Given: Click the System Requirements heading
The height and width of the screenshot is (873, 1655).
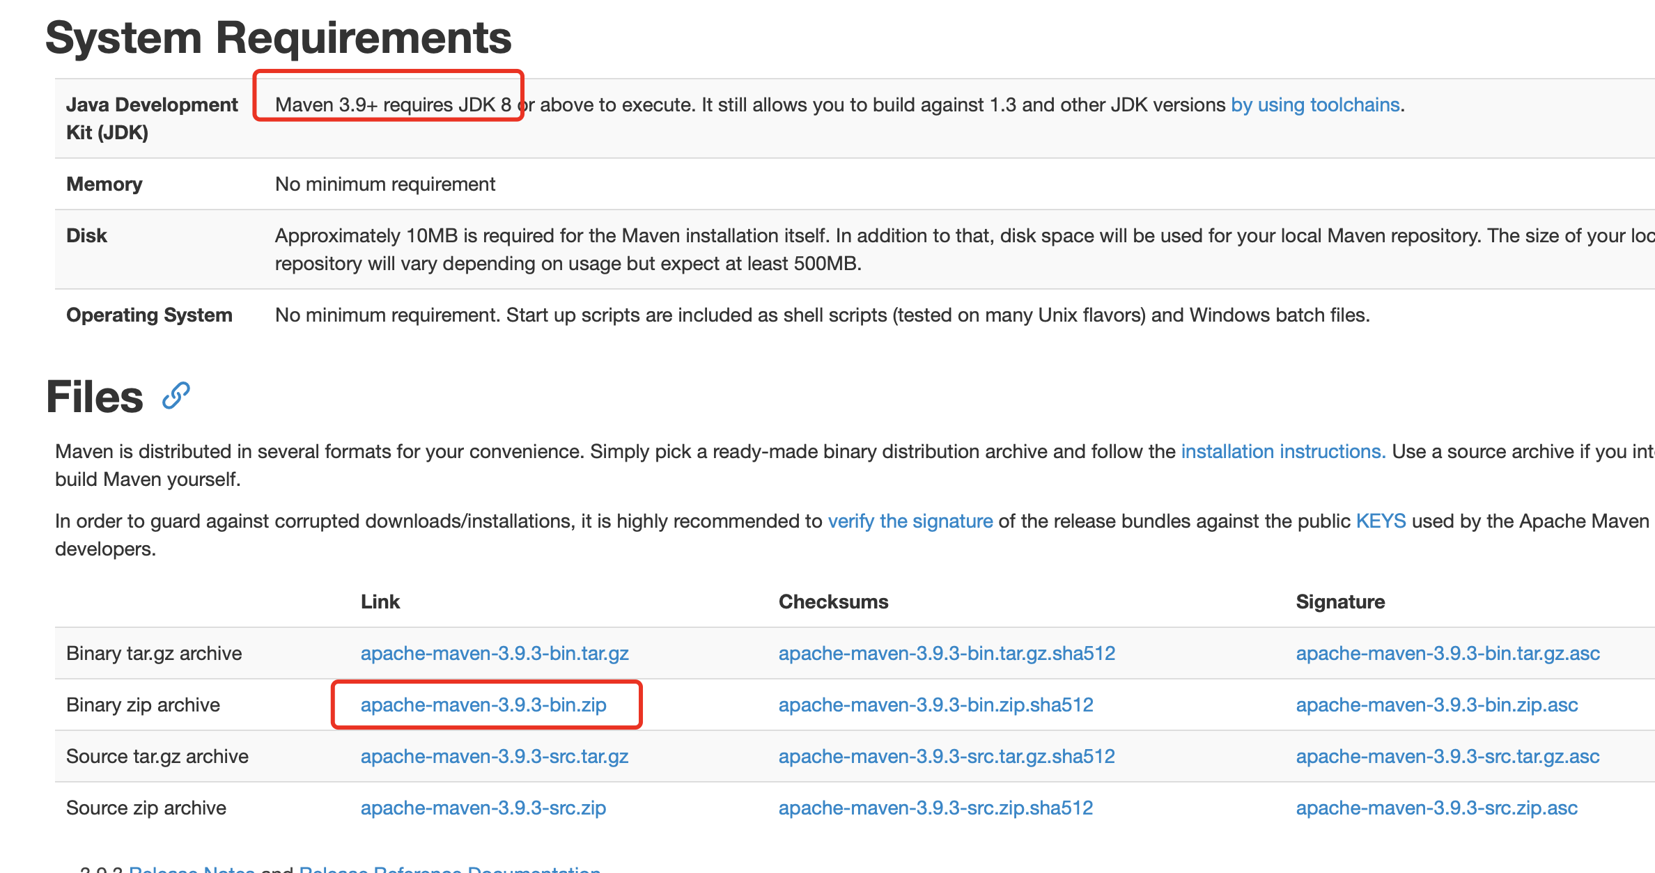Looking at the screenshot, I should [279, 37].
